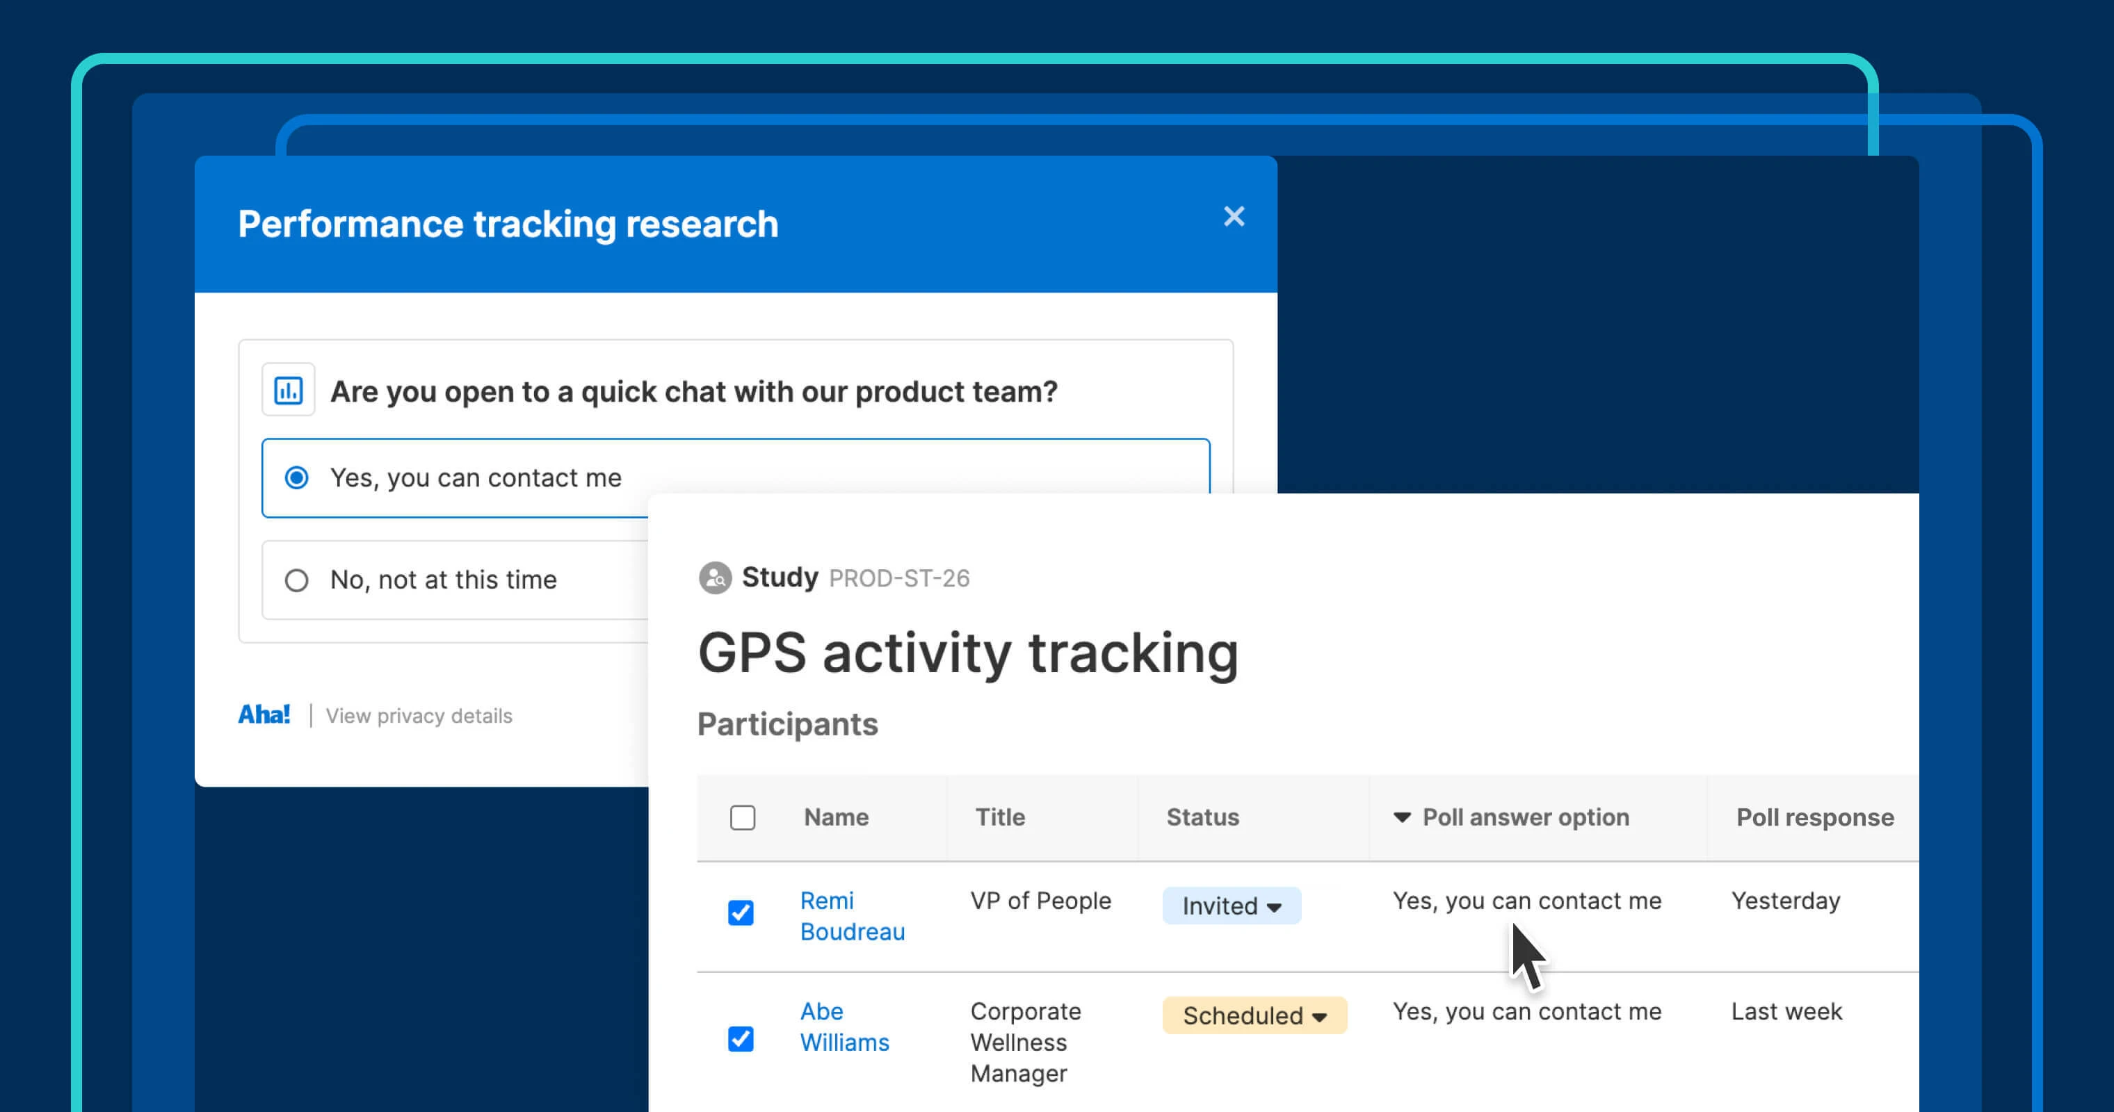Close the Performance tracking research dialog
This screenshot has height=1112, width=2114.
(1234, 217)
